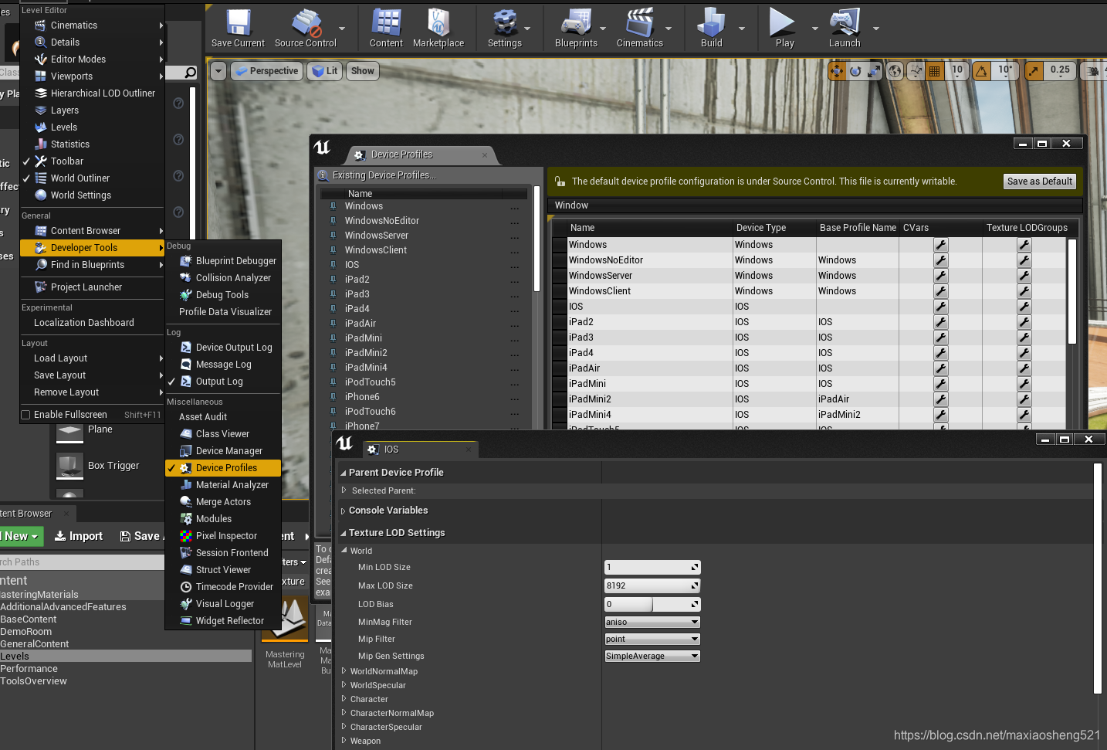The image size is (1107, 750).
Task: Expand the Console Variables section
Action: click(x=344, y=511)
